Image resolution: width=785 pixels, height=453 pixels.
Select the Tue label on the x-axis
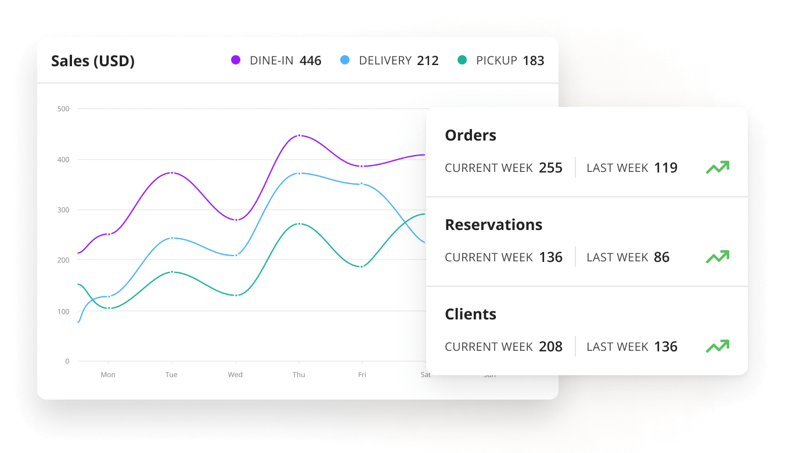click(171, 375)
